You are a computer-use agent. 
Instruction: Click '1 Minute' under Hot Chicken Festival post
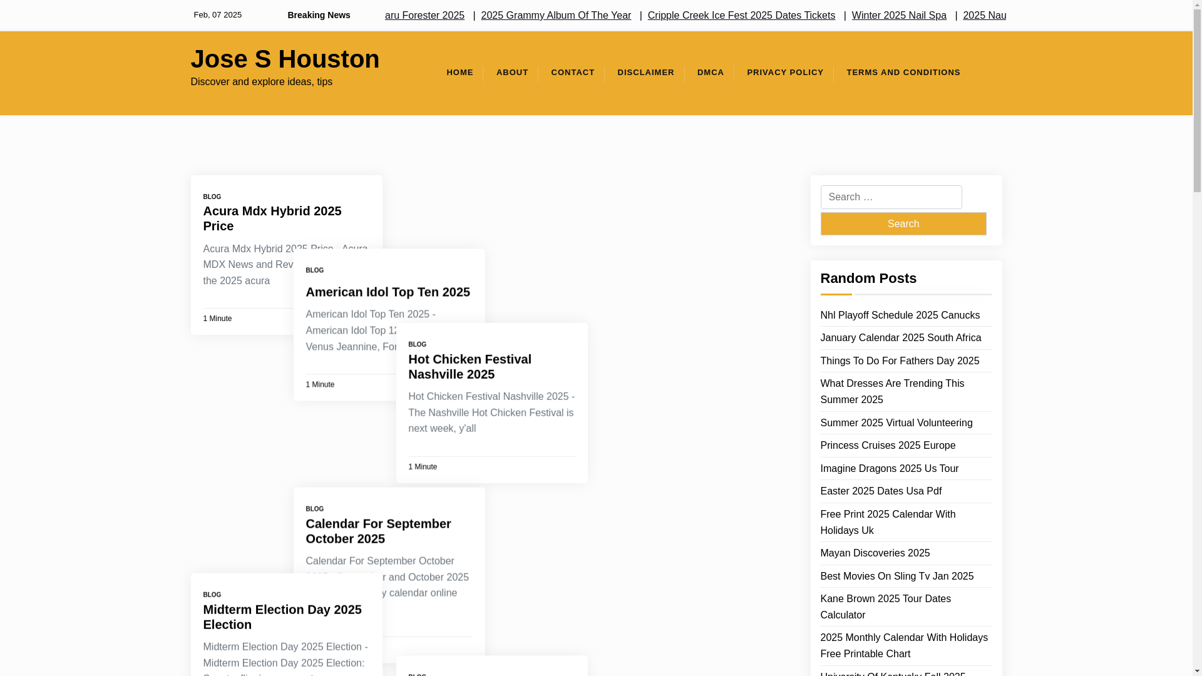(x=423, y=467)
